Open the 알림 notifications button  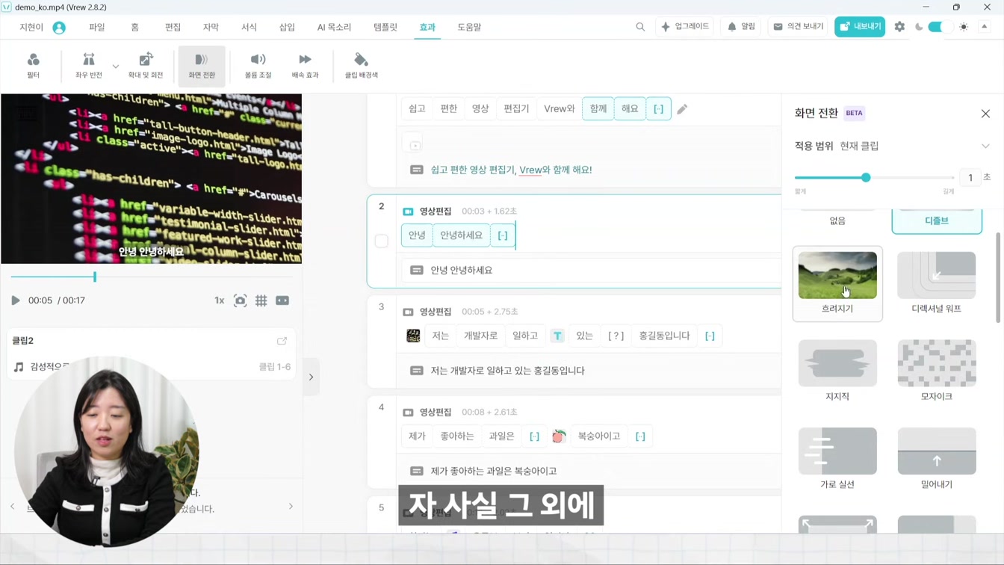(x=742, y=26)
